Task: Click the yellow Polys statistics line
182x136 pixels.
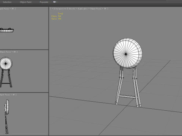Action: point(56,16)
